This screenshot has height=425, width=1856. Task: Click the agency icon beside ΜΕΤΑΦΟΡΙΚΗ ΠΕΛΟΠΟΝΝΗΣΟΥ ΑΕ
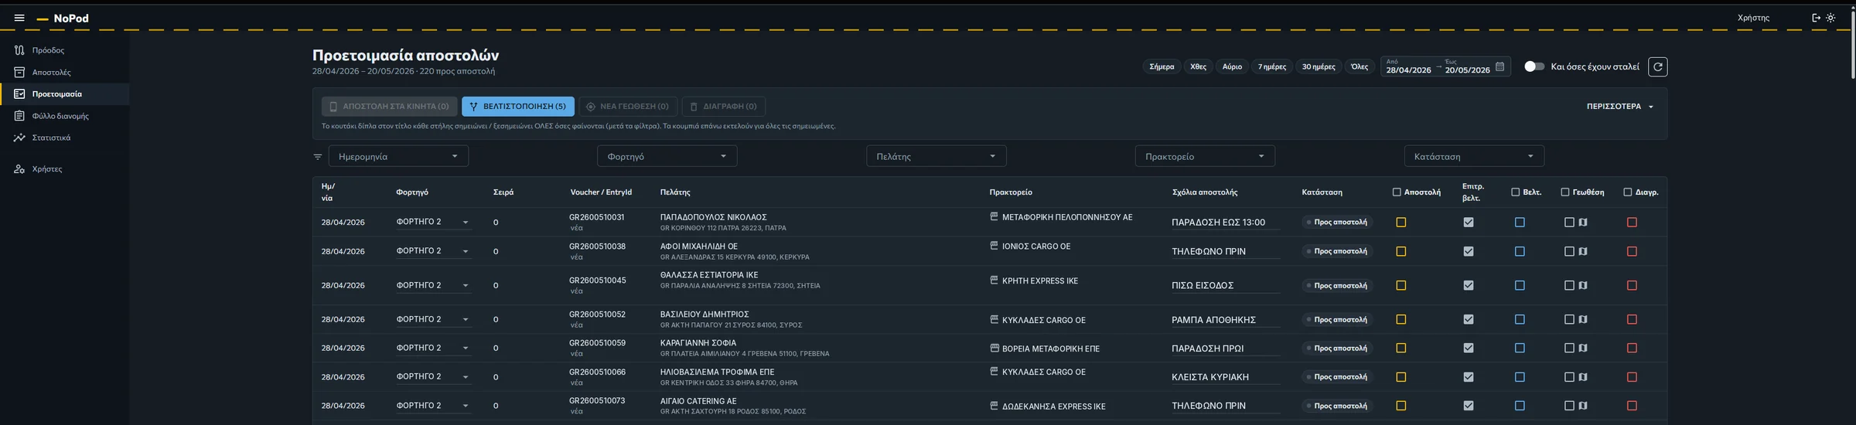click(994, 217)
